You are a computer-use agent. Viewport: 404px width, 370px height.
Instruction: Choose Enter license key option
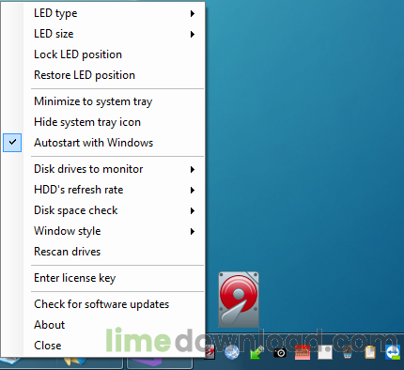click(102, 278)
